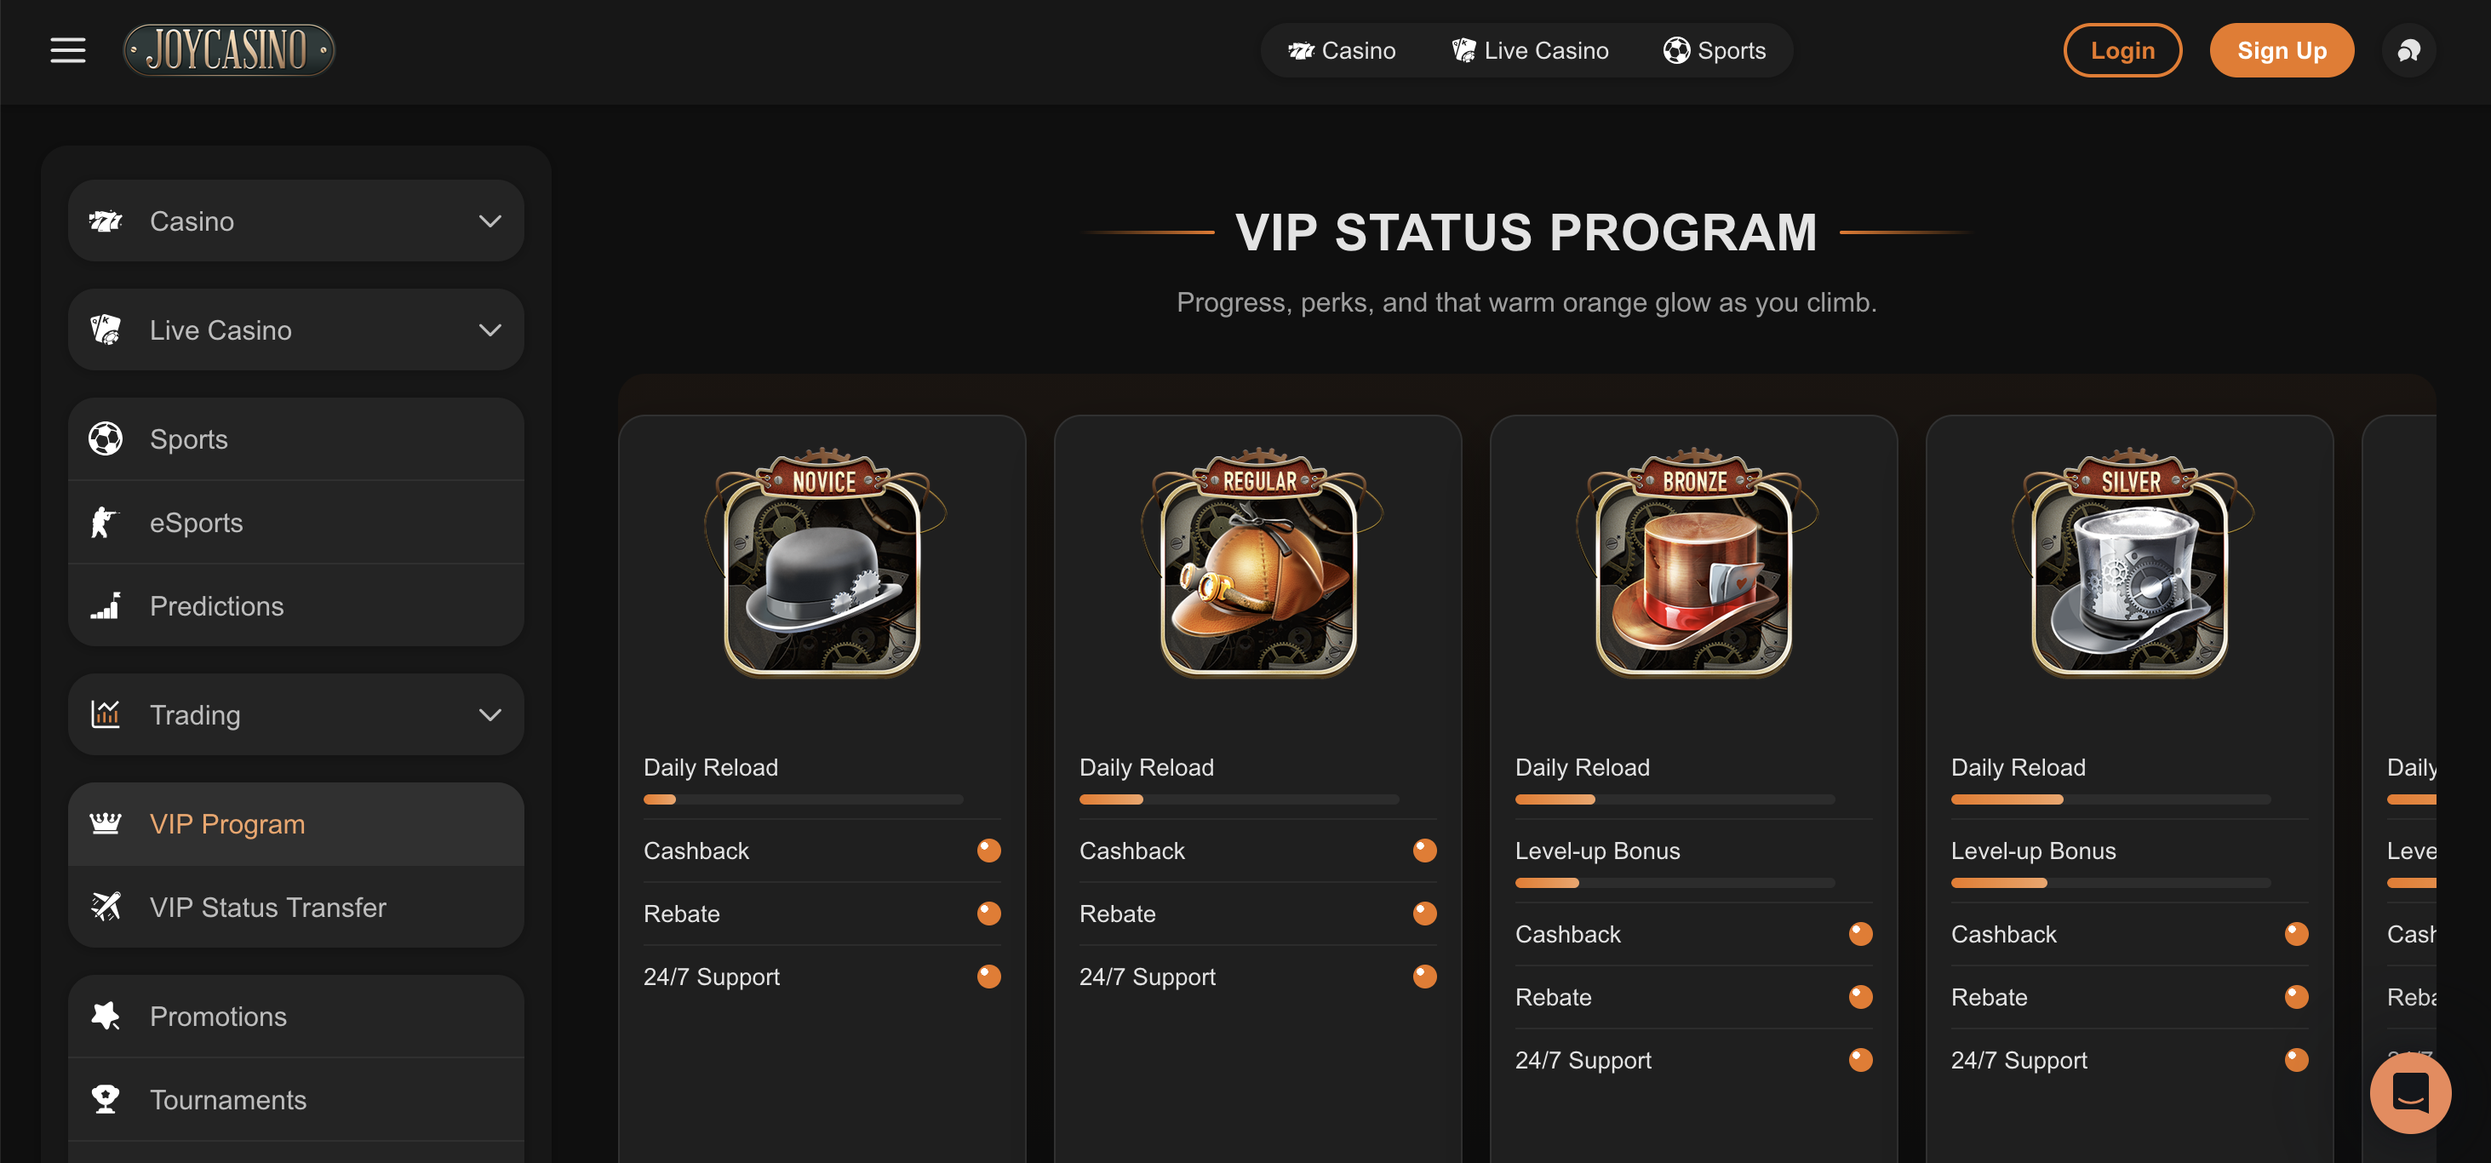Viewport: 2491px width, 1163px height.
Task: Expand the Live Casino sidebar chevron
Action: coord(490,329)
